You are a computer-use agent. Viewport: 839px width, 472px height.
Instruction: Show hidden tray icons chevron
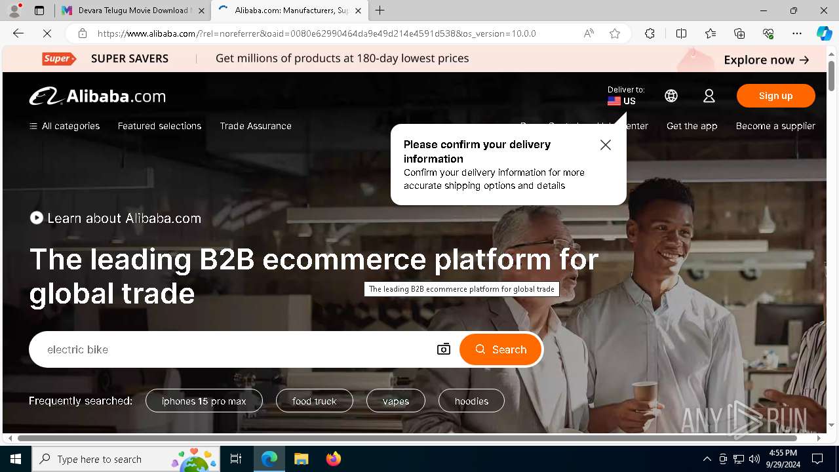click(x=707, y=459)
